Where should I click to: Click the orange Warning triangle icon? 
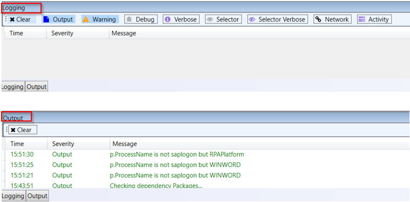tap(85, 19)
